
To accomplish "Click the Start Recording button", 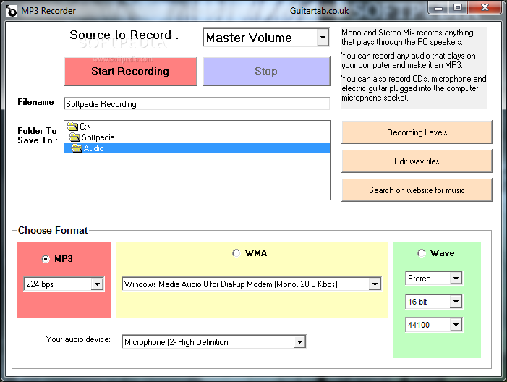I will 131,71.
